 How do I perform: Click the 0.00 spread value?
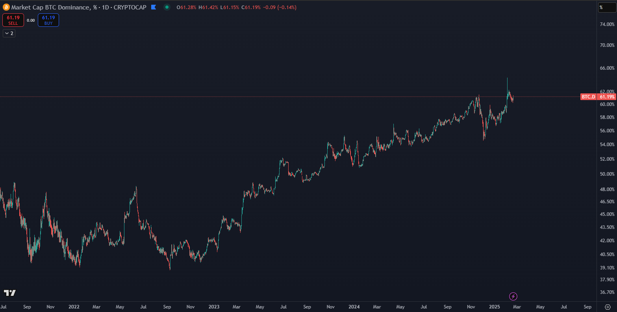(x=31, y=20)
